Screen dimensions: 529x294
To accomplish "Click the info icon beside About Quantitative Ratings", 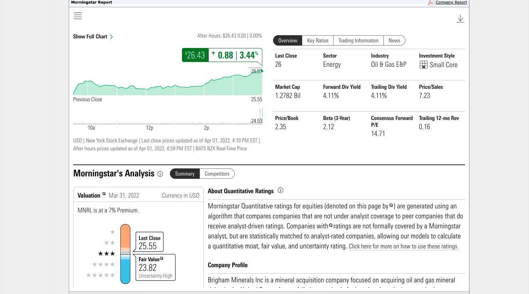I will click(280, 190).
